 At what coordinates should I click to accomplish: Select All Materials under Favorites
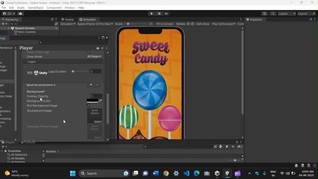[19, 155]
